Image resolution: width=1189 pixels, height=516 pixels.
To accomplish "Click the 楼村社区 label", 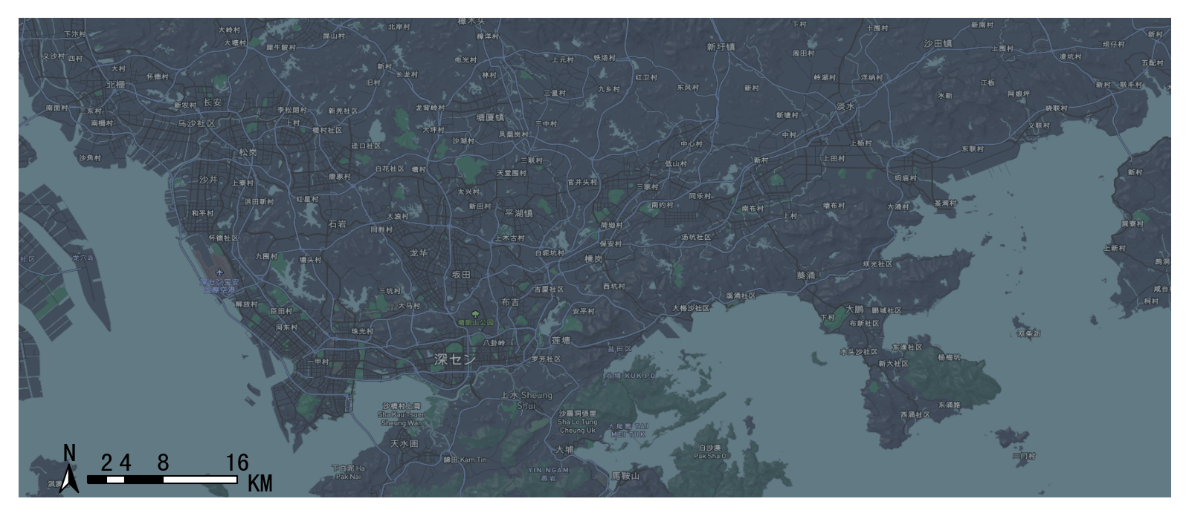I will 327,130.
